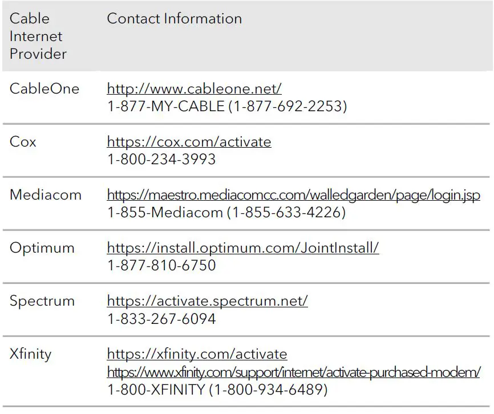
Task: Select Mediacom phone number 1-855-633-4226
Action: click(226, 213)
